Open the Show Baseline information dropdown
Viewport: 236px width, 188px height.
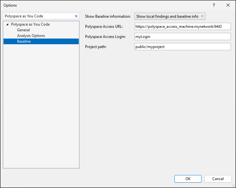[x=170, y=16]
